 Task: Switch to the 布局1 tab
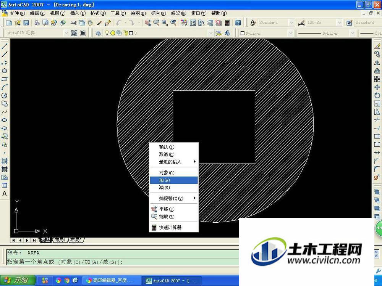(x=60, y=240)
